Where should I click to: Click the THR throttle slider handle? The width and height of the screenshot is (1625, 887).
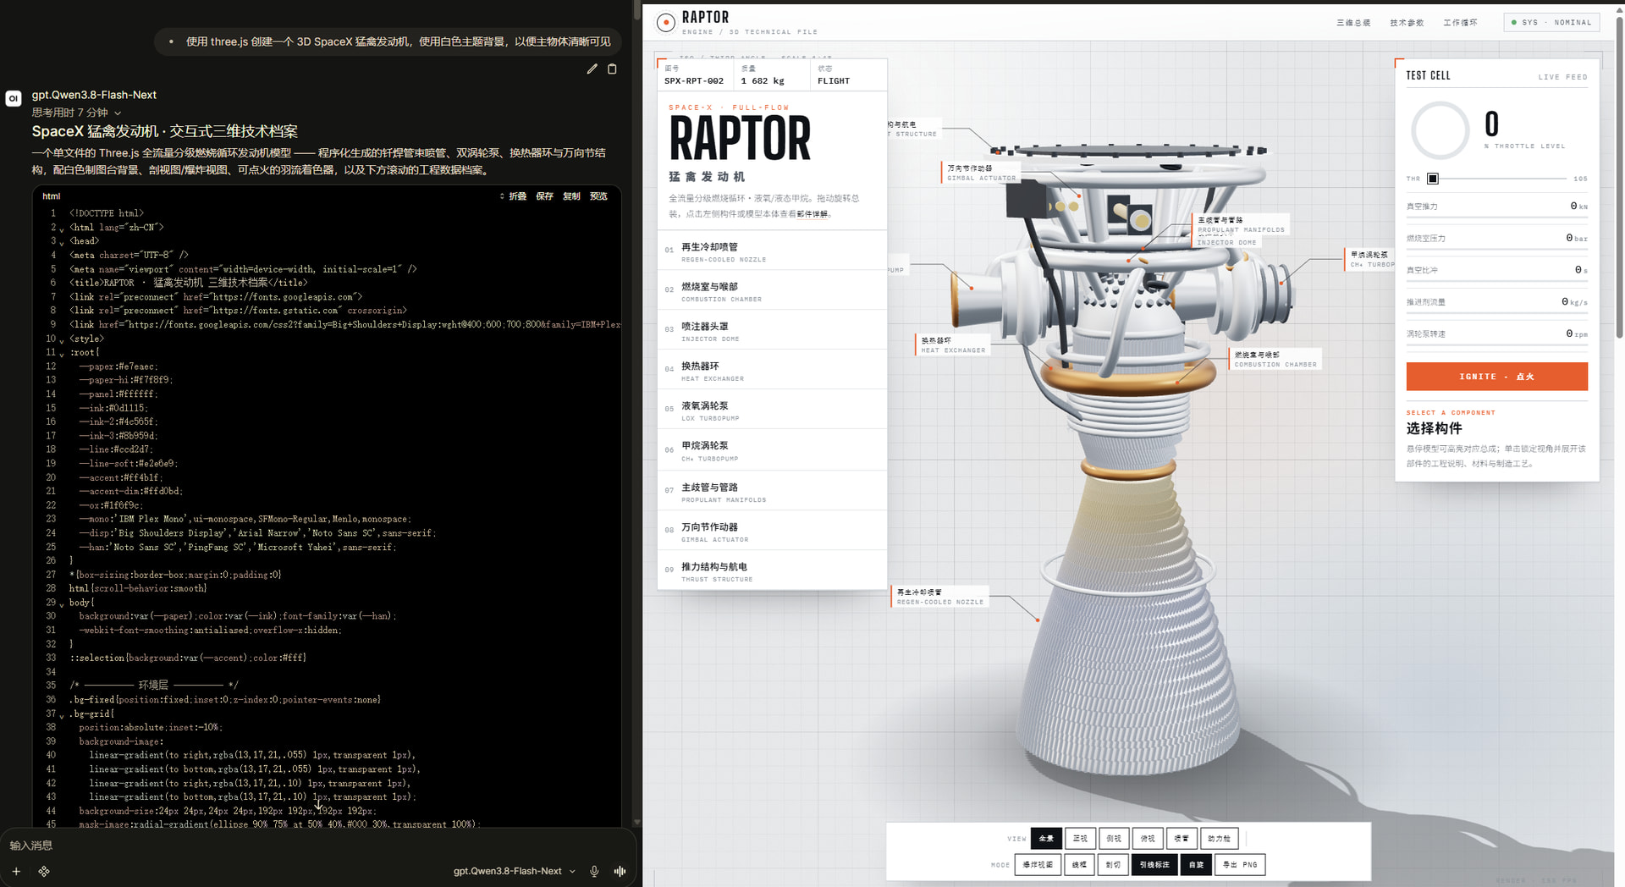(x=1433, y=179)
